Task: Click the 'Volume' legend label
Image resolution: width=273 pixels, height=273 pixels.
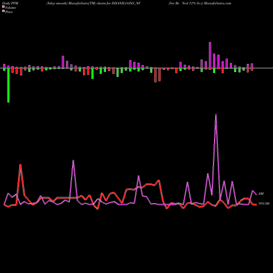Action: (10, 8)
